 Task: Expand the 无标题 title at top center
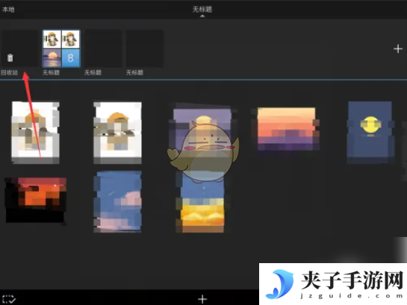point(202,10)
